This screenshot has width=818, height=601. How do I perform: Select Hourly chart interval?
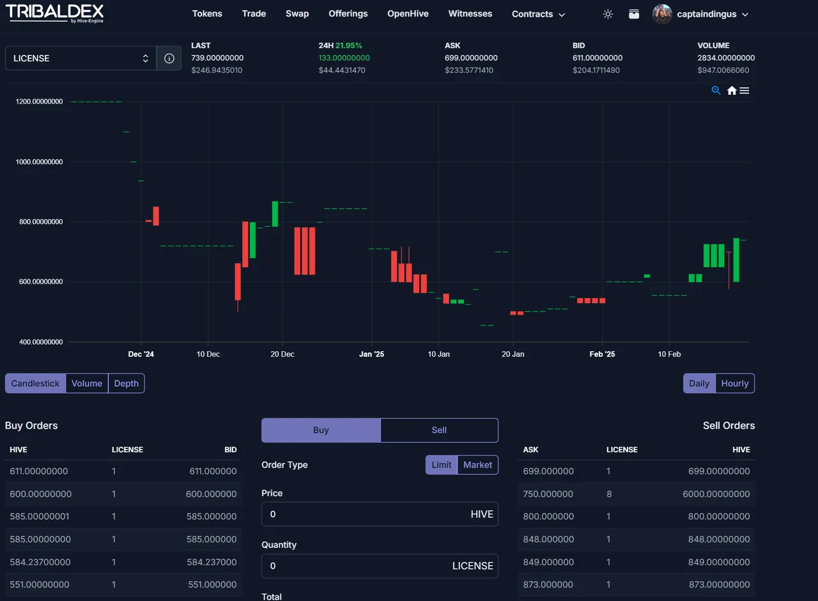coord(735,384)
